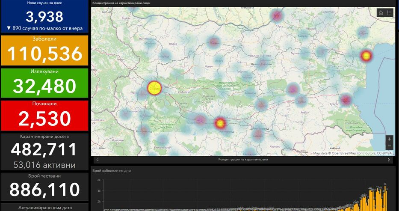Click the red 'Починали' 2,530 panel
This screenshot has height=211, width=399.
[x=44, y=115]
